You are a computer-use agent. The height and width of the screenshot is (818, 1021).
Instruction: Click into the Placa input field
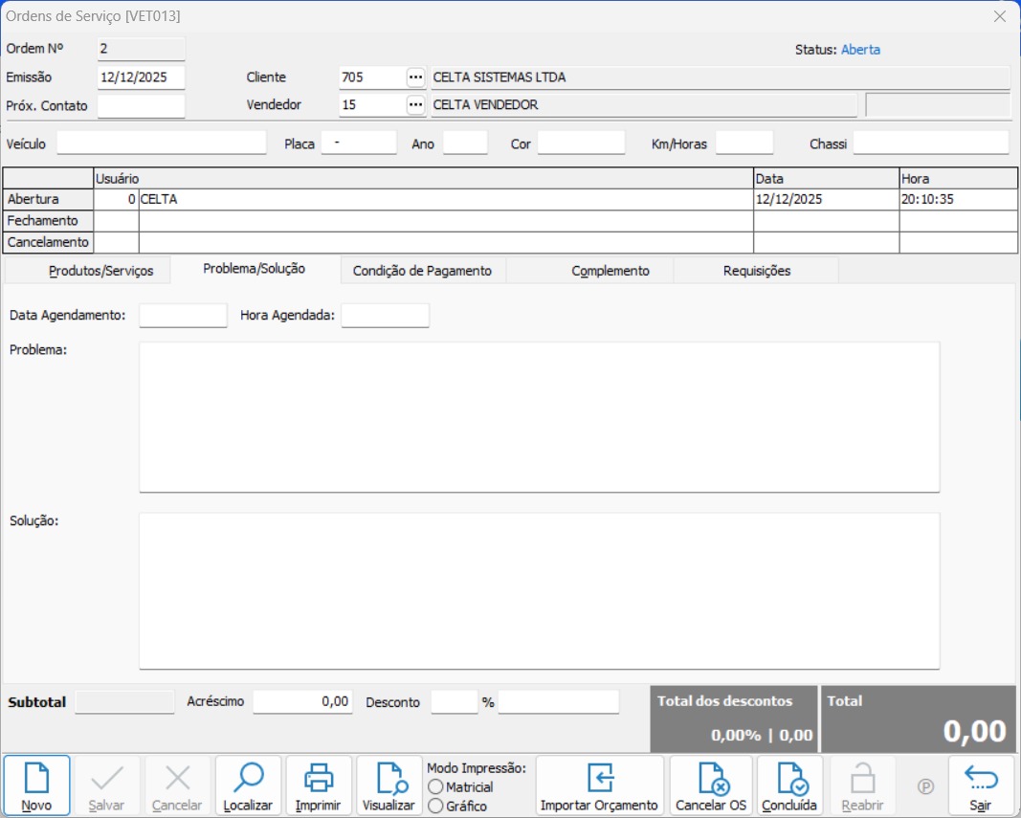pyautogui.click(x=359, y=144)
